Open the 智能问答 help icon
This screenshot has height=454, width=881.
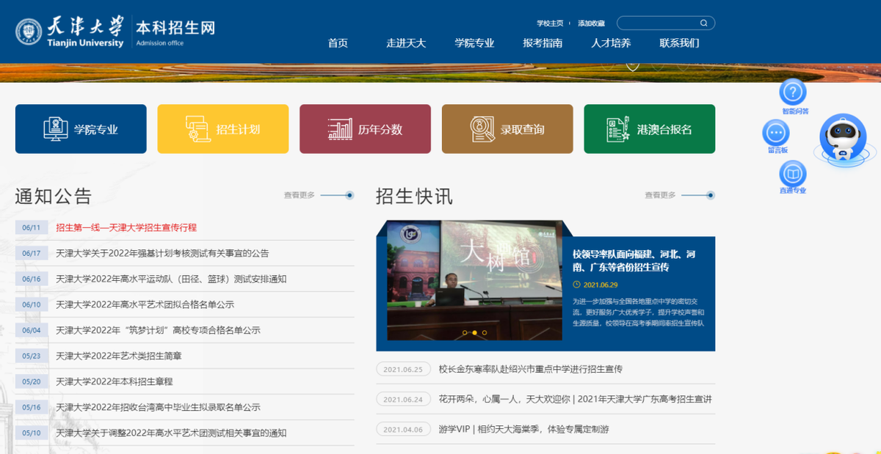(792, 92)
